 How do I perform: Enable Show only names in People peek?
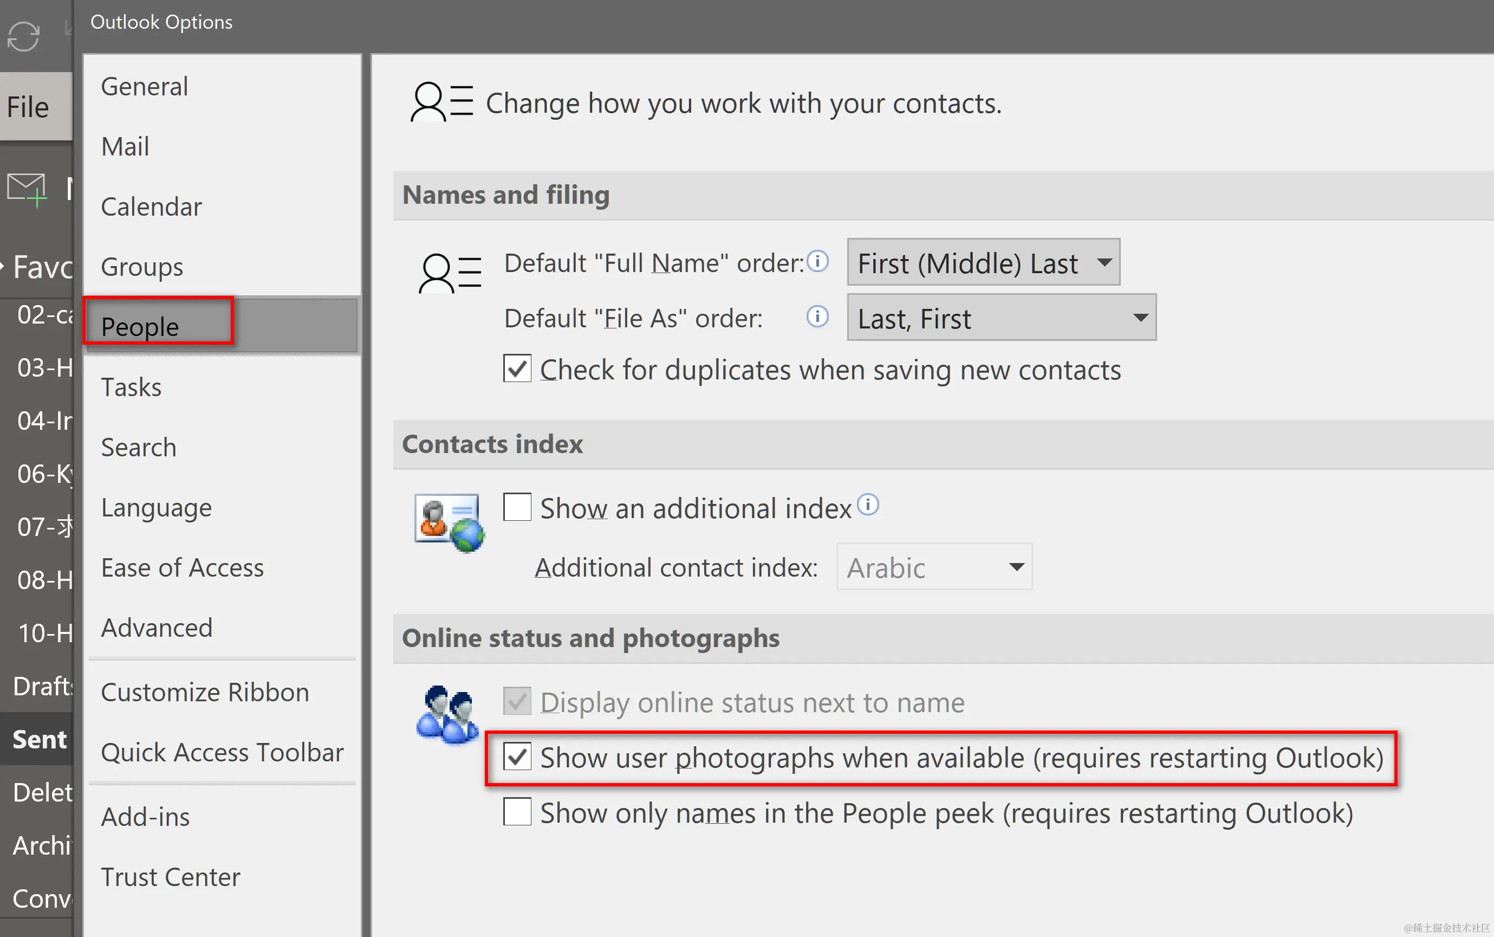click(517, 812)
